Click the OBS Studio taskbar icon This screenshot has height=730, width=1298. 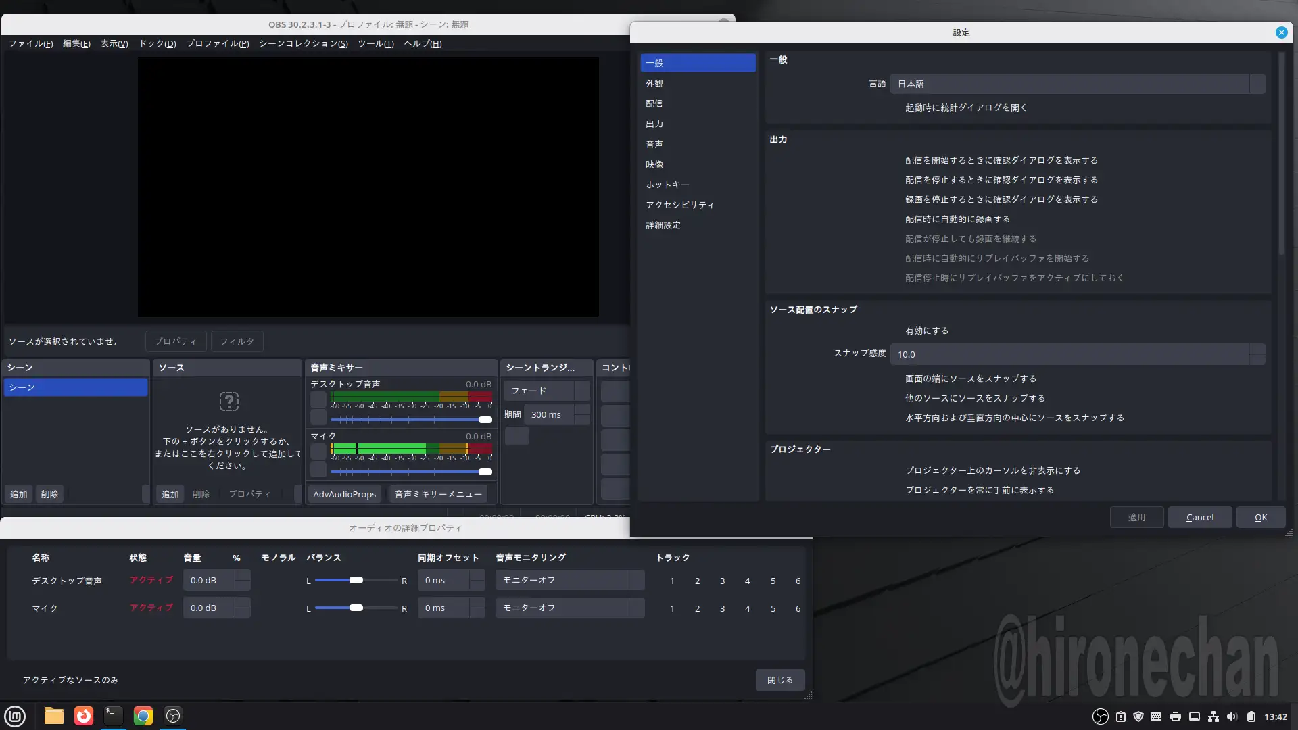[173, 716]
